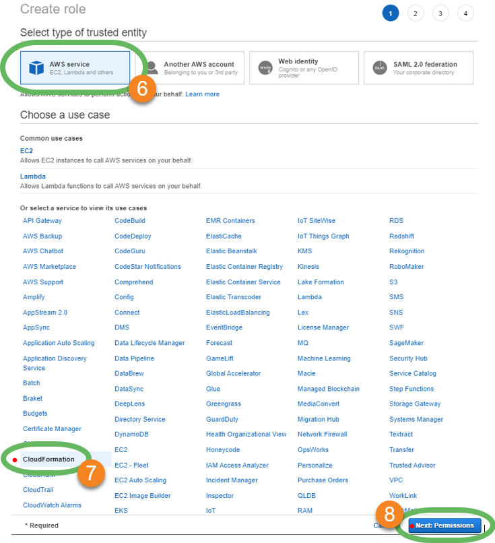The height and width of the screenshot is (543, 495).
Task: Open the Learn more link
Action: pyautogui.click(x=202, y=94)
